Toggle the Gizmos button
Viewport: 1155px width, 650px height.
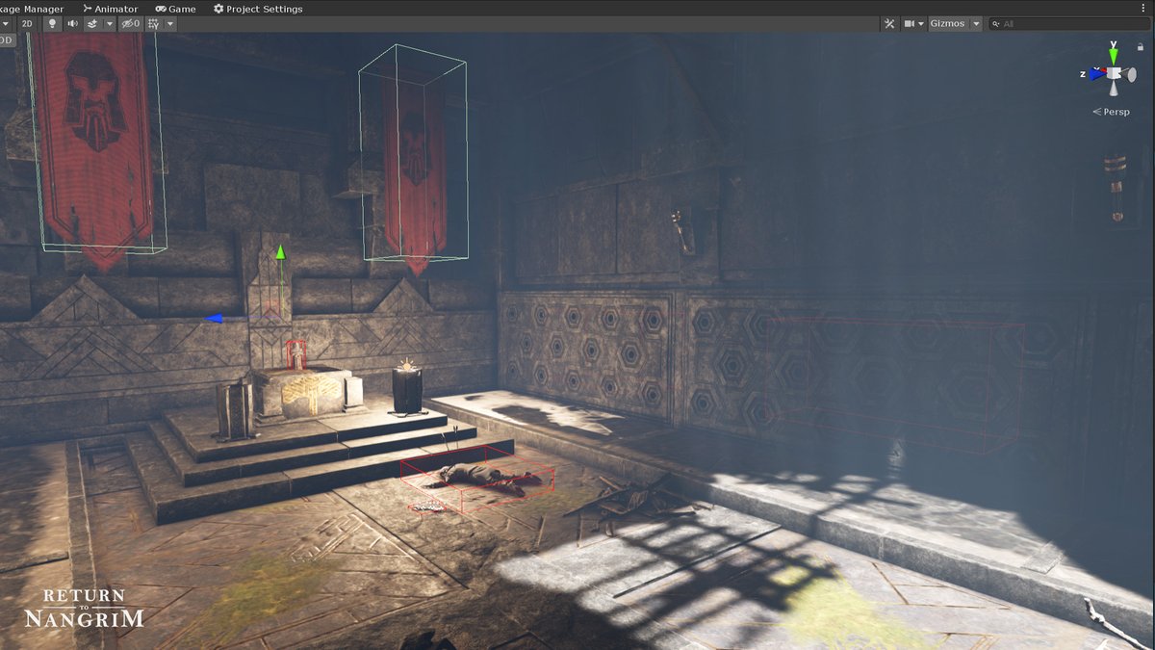pyautogui.click(x=947, y=23)
